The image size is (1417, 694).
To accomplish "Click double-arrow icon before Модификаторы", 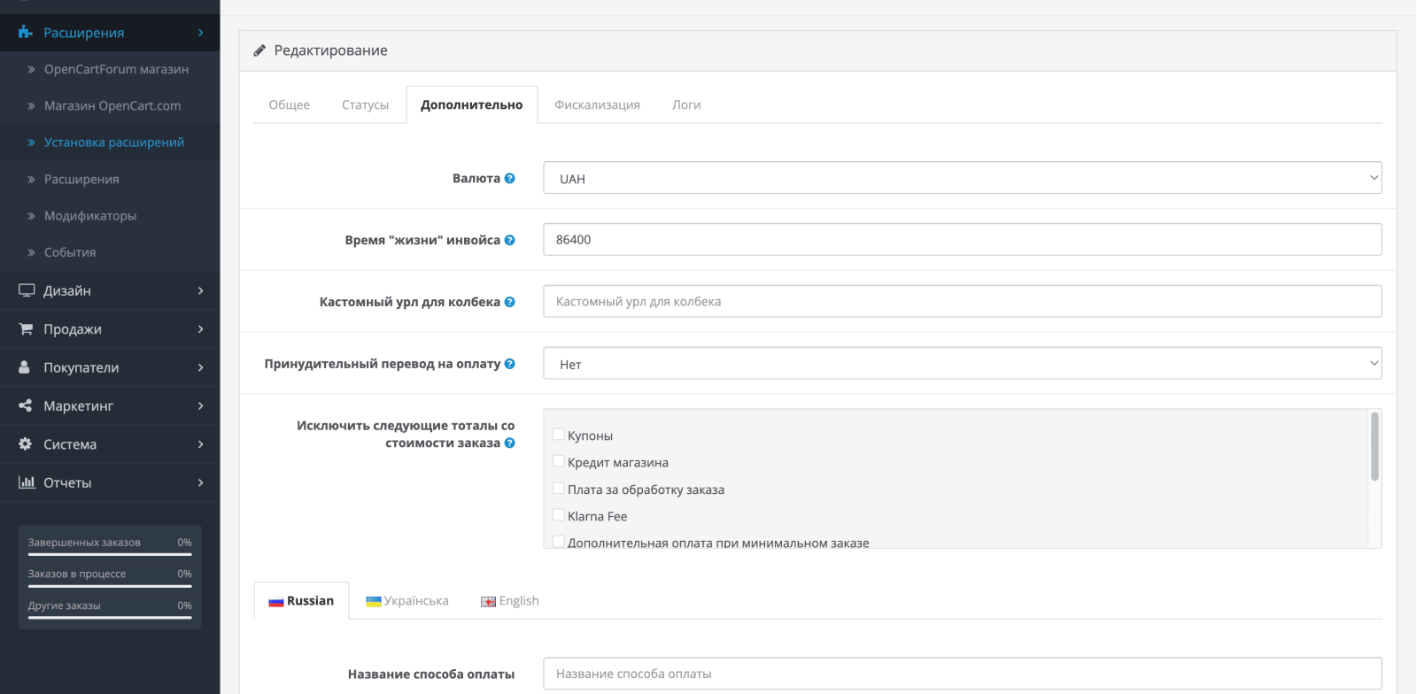I will tap(31, 216).
